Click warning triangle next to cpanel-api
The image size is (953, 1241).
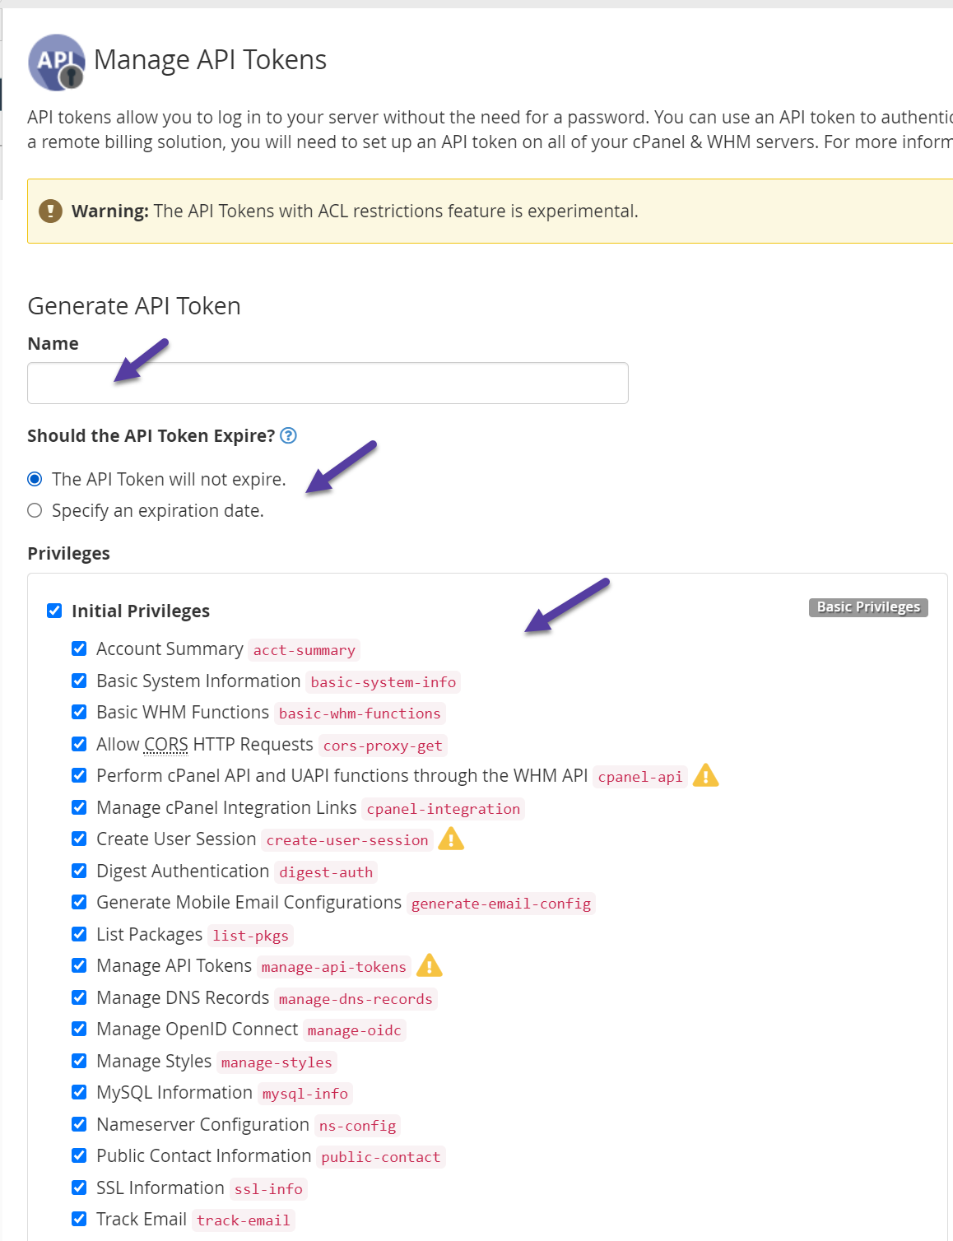pos(705,776)
